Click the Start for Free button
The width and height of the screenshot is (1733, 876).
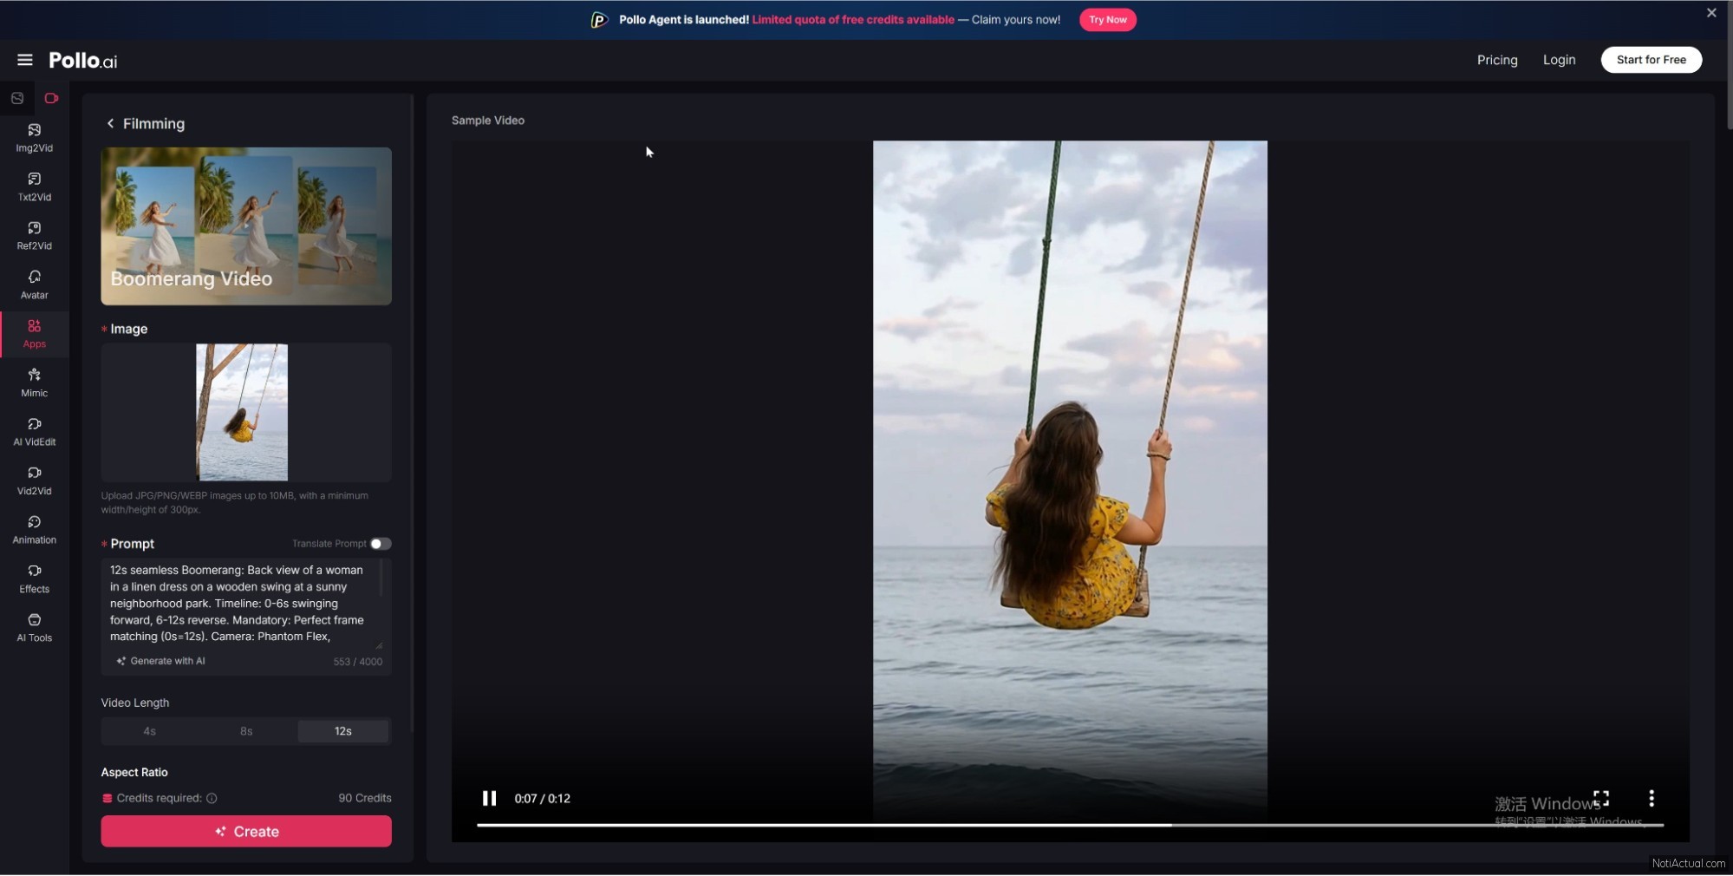(x=1651, y=60)
